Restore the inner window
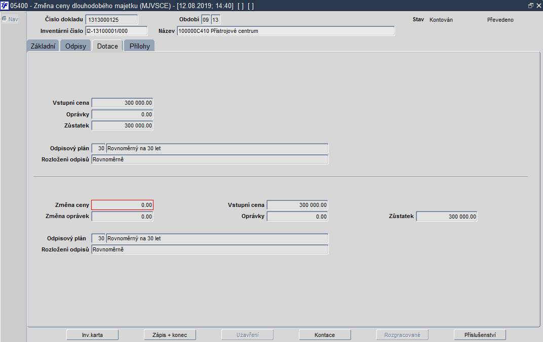Screen dimensions: 543x342 tap(530, 6)
